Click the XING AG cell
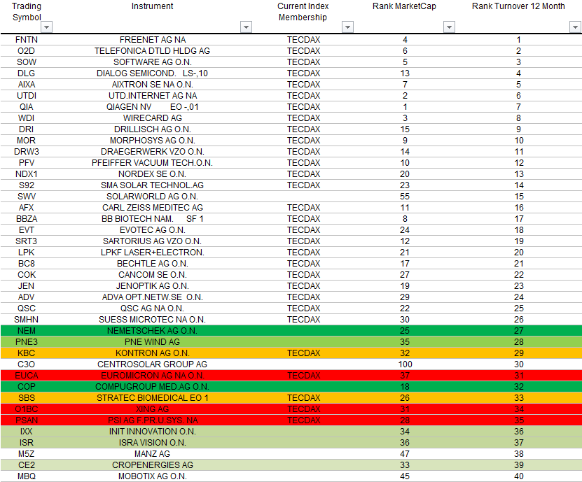The width and height of the screenshot is (582, 482). 152,409
